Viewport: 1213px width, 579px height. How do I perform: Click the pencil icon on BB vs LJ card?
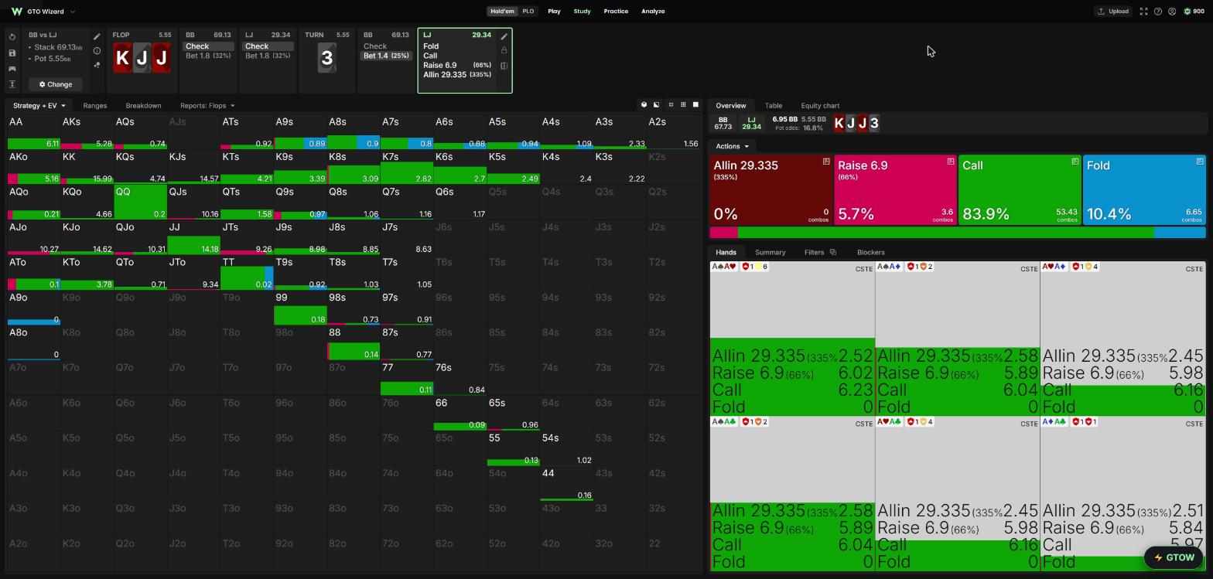pos(97,36)
